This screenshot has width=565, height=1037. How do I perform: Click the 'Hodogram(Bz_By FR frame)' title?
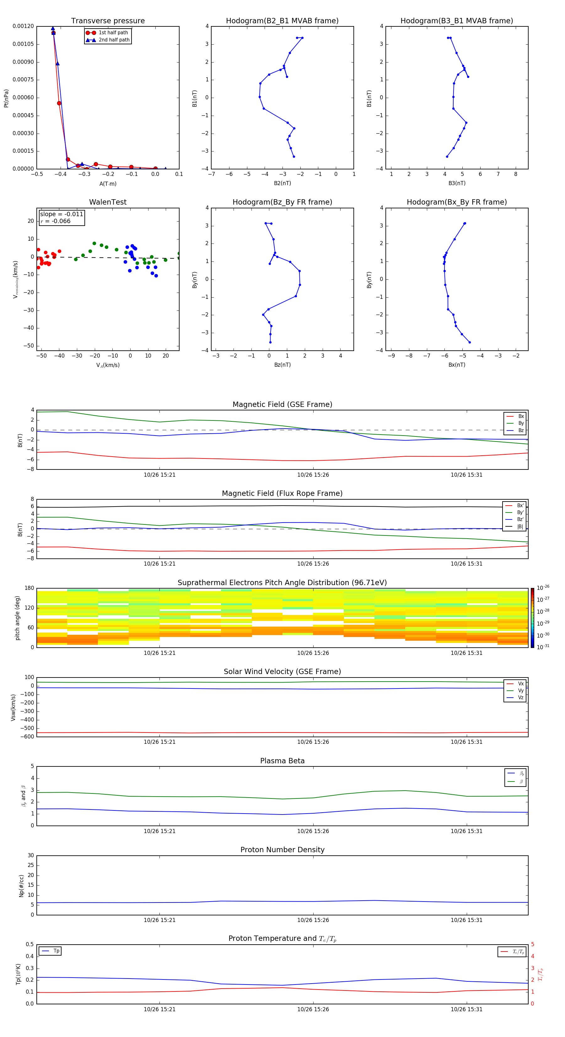point(282,202)
